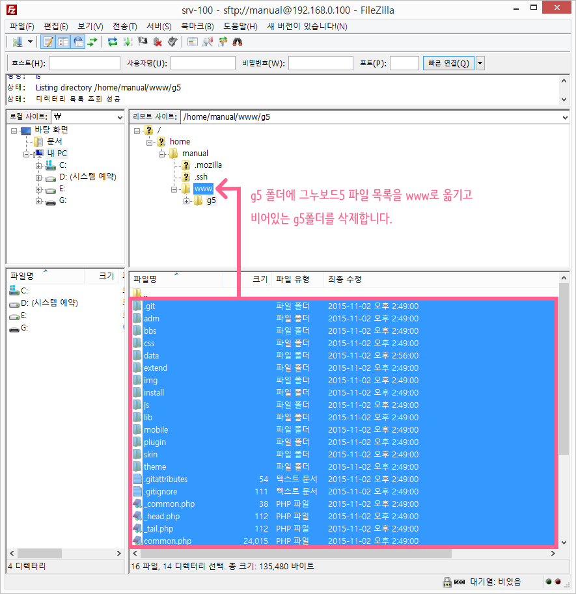This screenshot has width=576, height=594.
Task: Toggle directory comparison icon
Action: click(x=208, y=42)
